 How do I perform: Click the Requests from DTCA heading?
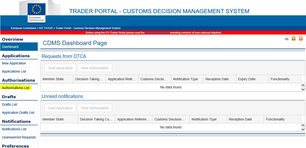coord(64,57)
